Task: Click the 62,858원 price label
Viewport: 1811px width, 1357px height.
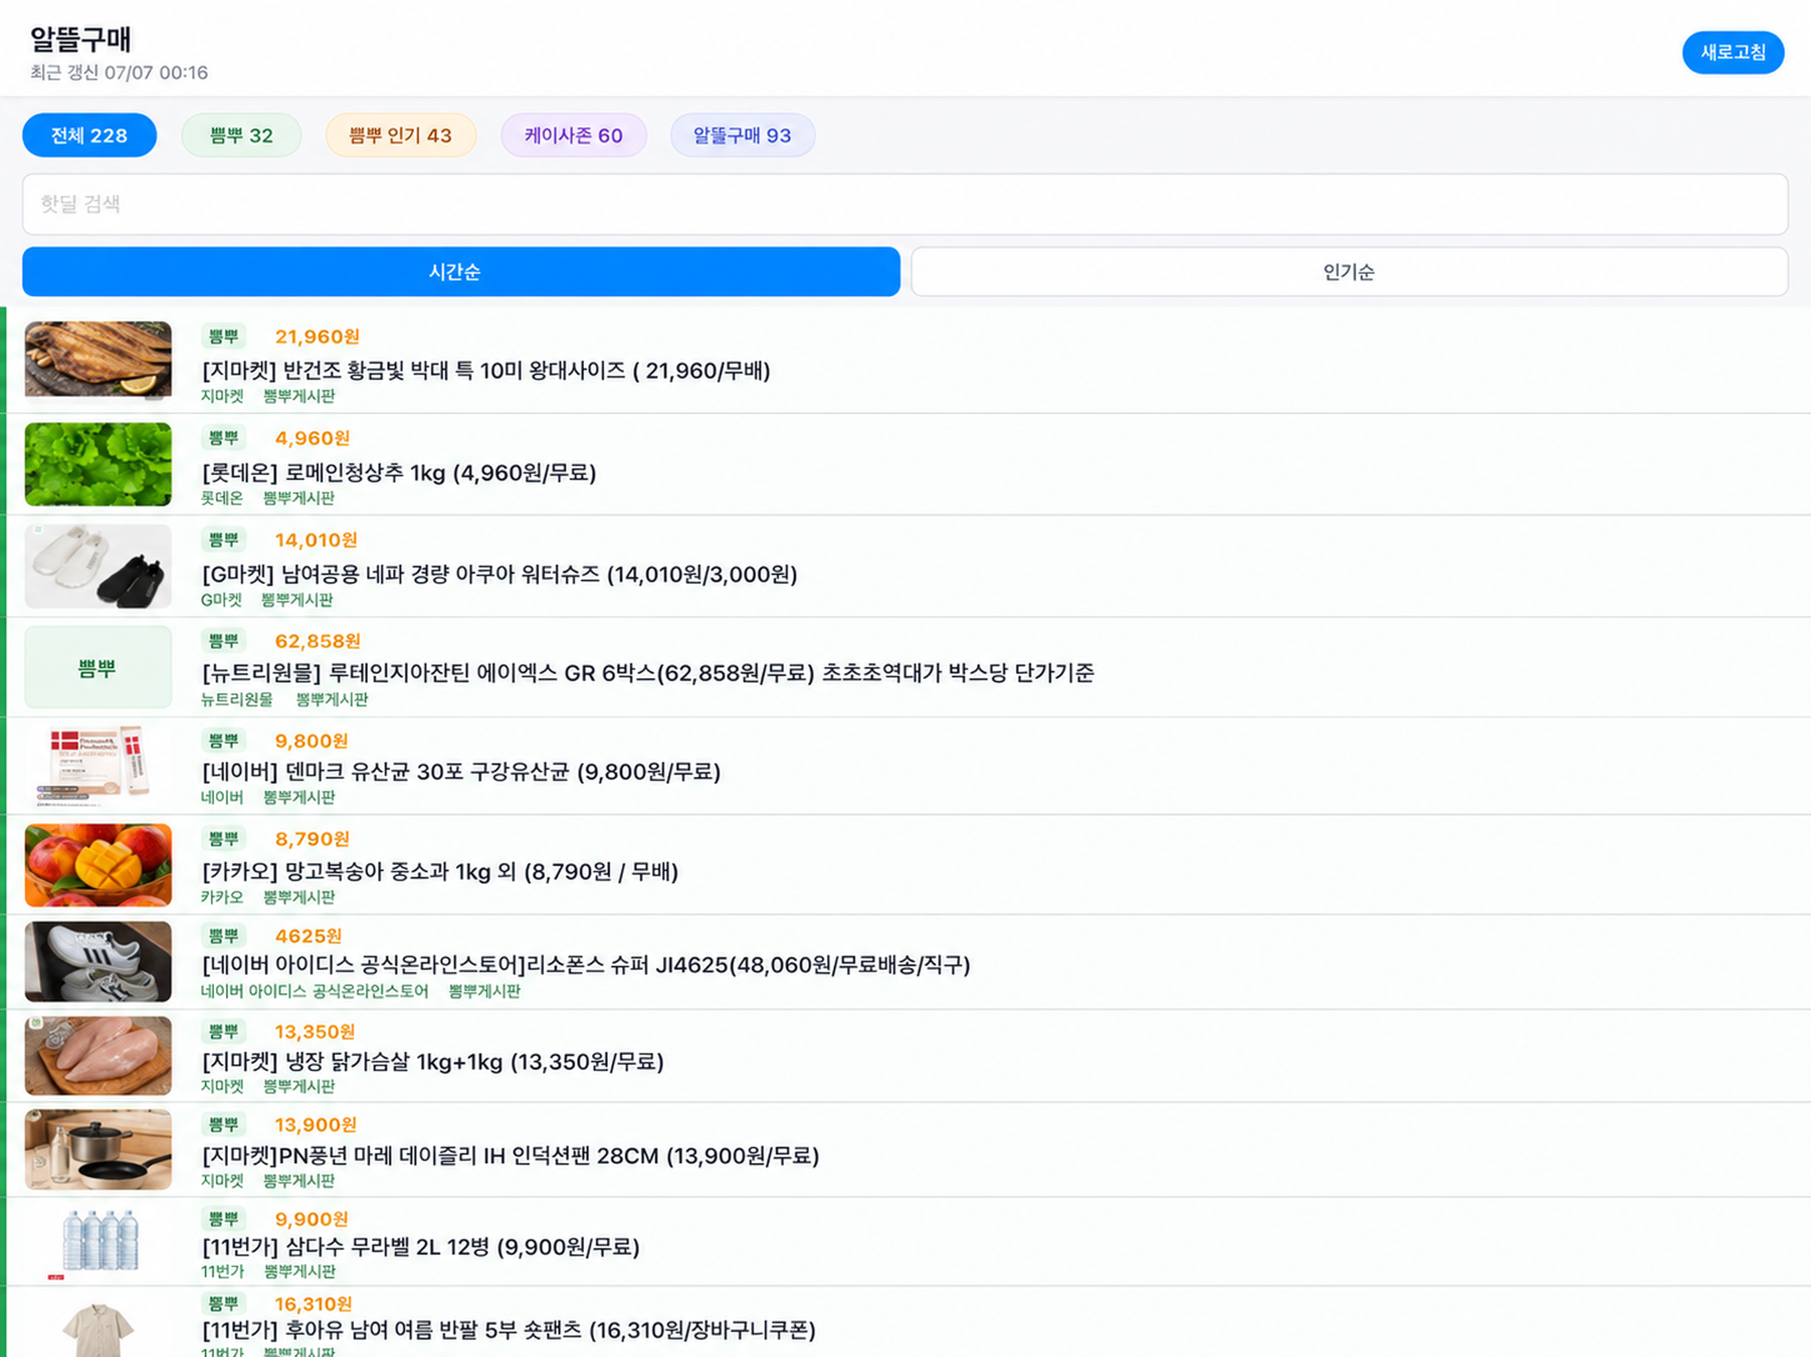Action: (x=318, y=641)
